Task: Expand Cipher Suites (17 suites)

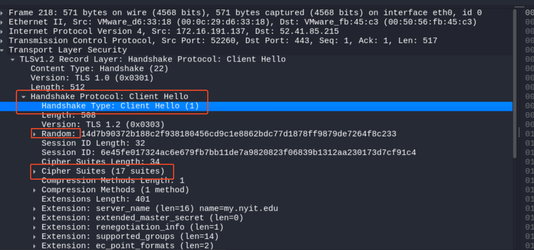Action: tap(35, 171)
